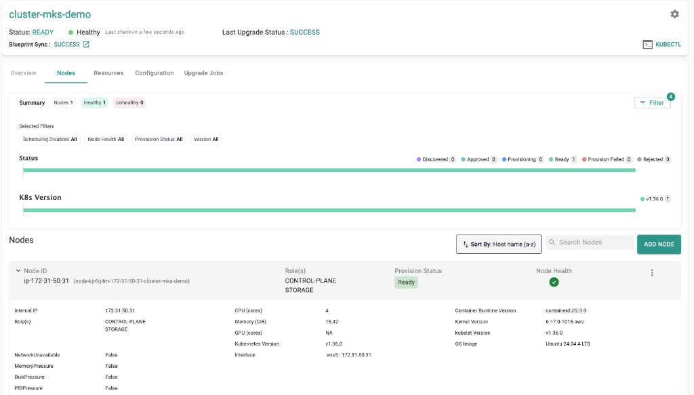694x395 pixels.
Task: Click interface ens5 : 172.31.50.31
Action: coord(349,355)
